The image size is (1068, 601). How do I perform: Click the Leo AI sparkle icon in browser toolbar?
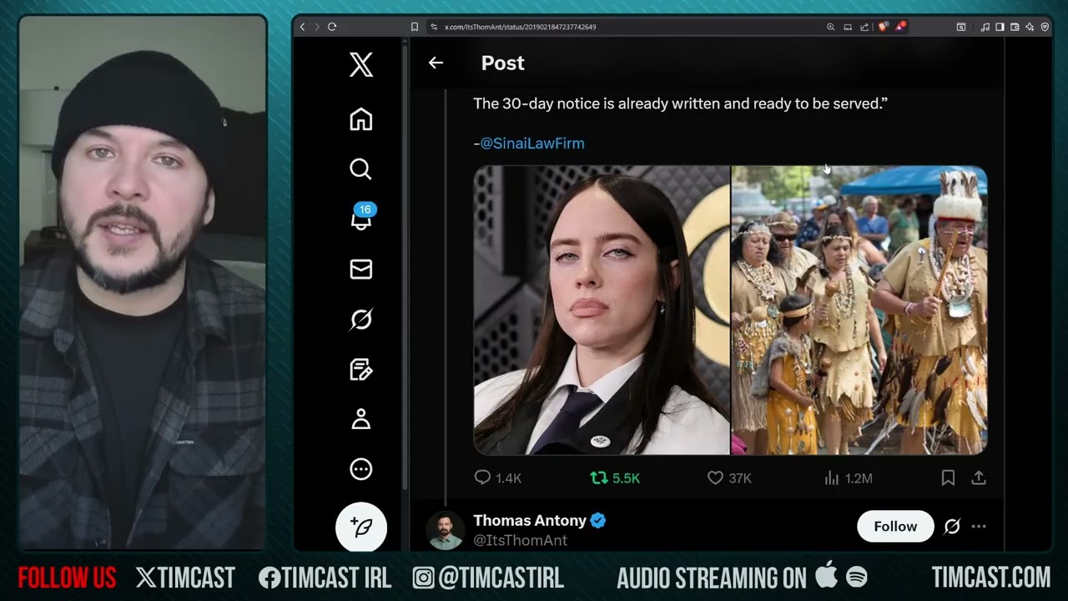pos(1030,27)
